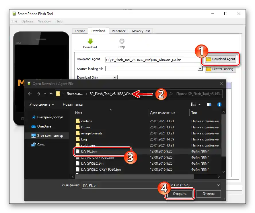Click the codecs folder icon

point(78,121)
